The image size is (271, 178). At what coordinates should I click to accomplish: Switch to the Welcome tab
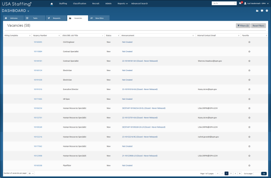pos(13,18)
